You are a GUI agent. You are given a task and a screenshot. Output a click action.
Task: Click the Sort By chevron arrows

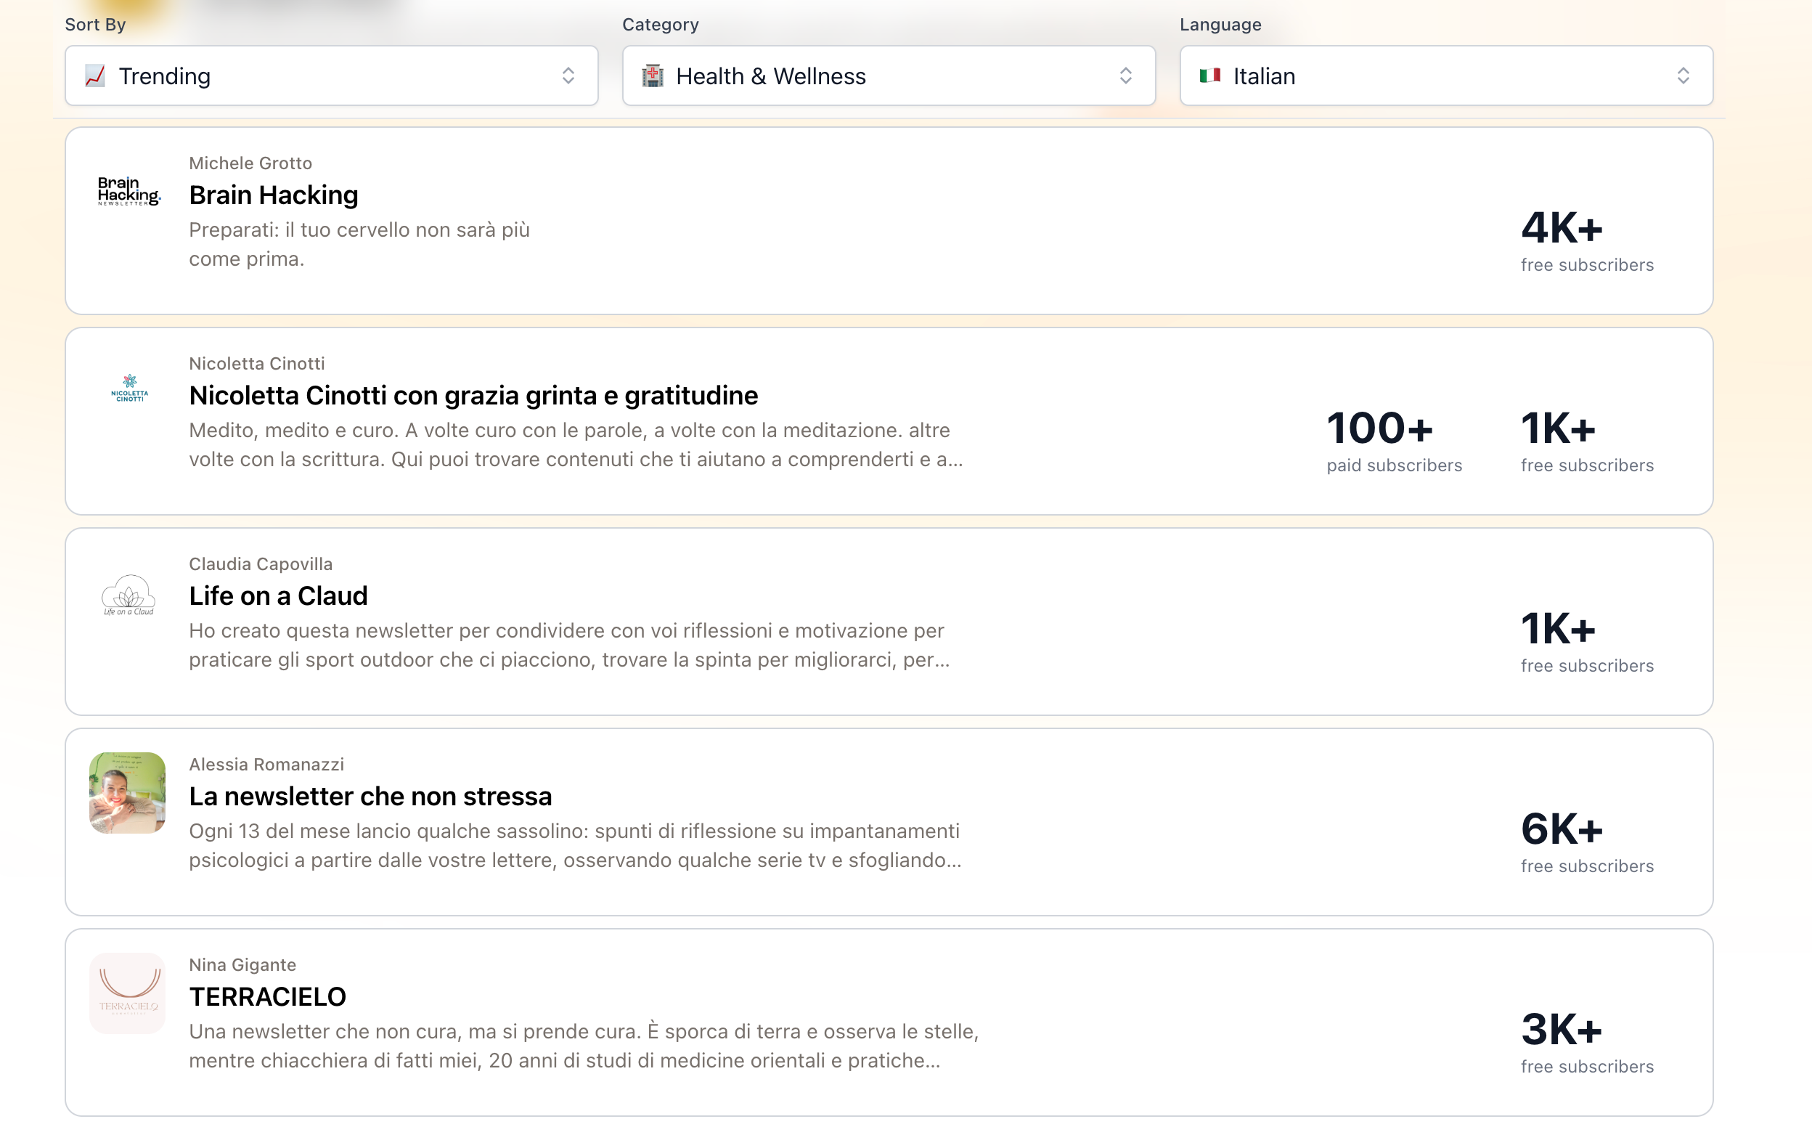point(568,76)
